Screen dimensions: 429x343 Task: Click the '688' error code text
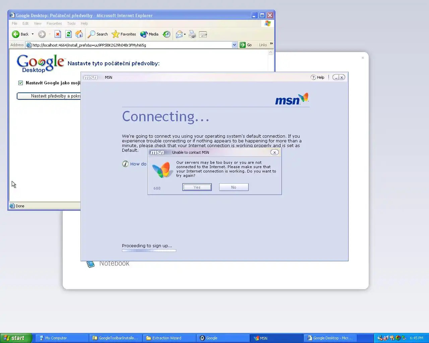point(157,188)
